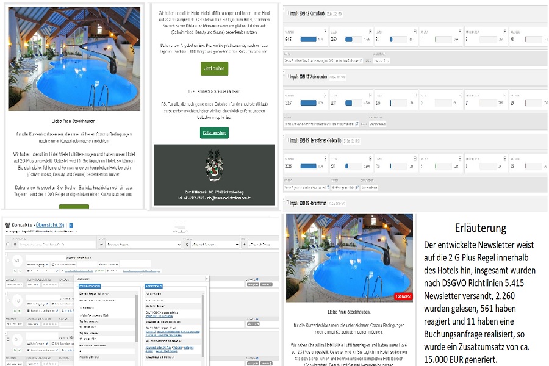The height and width of the screenshot is (366, 549).
Task: Close the contact details popup
Action: tap(206, 278)
